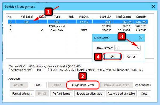This screenshot has height=105, width=160.
Task: Click the Hide partition button
Action: 38,85
